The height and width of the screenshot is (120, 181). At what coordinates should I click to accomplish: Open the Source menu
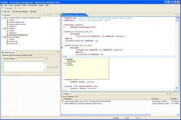(11, 5)
